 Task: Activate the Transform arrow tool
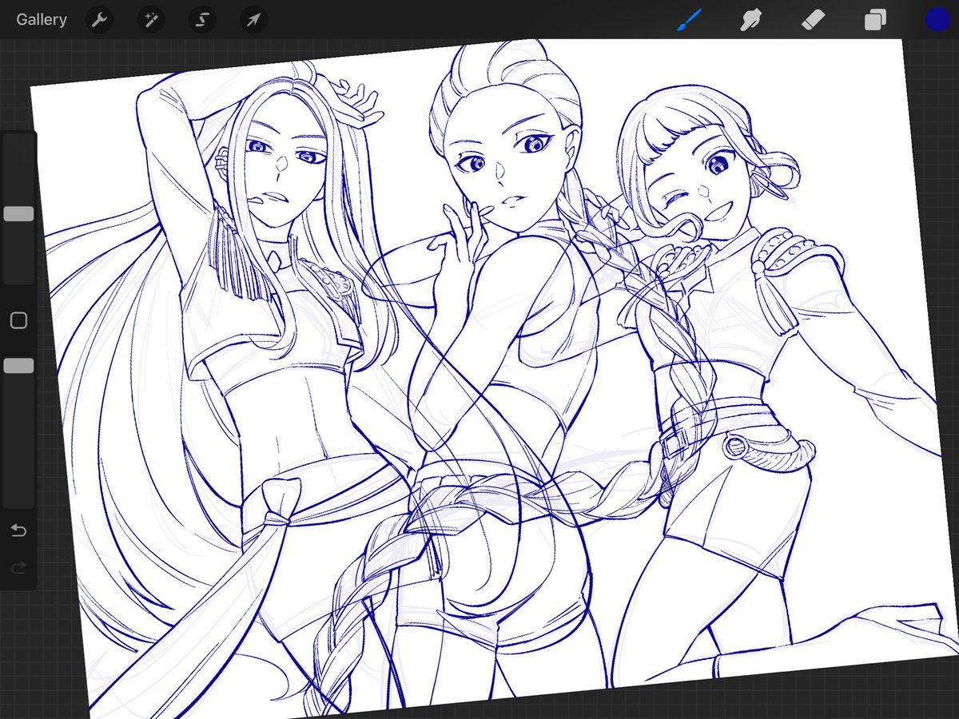(253, 20)
